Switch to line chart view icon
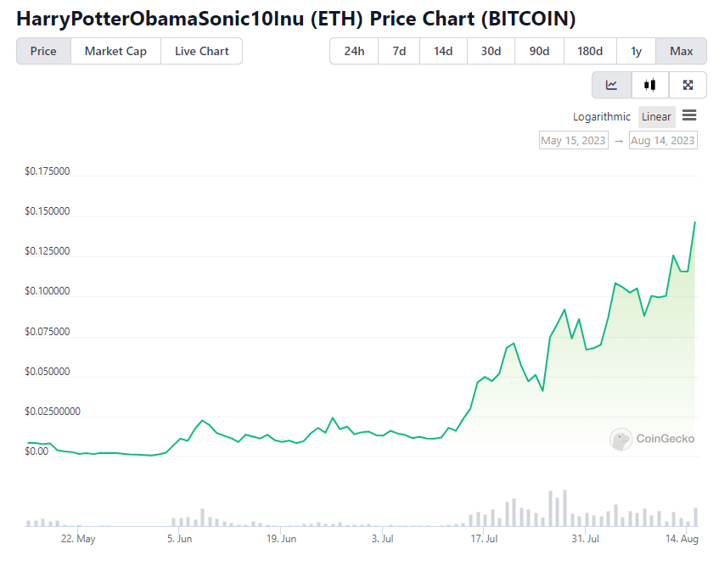 point(612,85)
